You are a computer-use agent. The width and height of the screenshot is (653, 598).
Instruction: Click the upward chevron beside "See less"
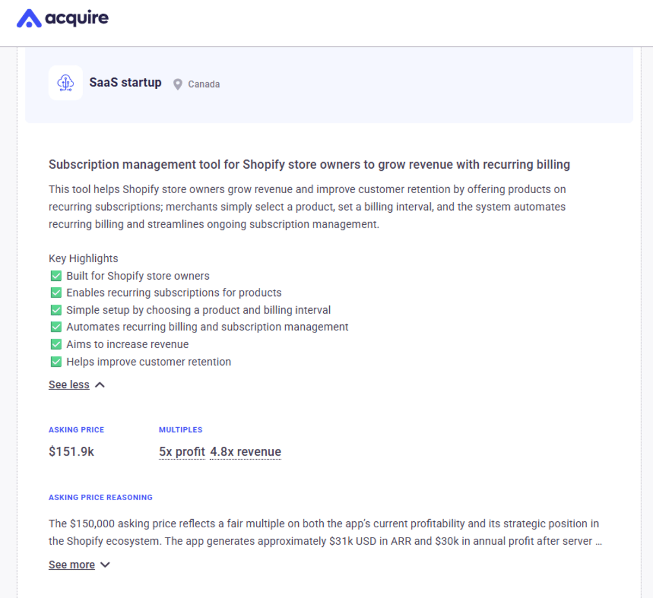click(99, 384)
